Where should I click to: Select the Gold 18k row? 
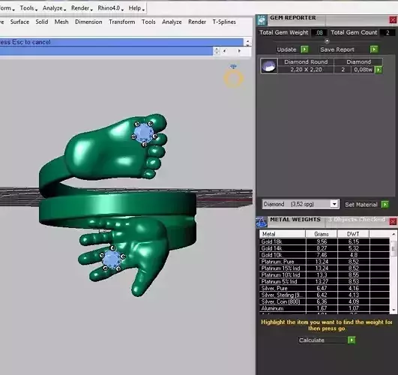pos(325,241)
